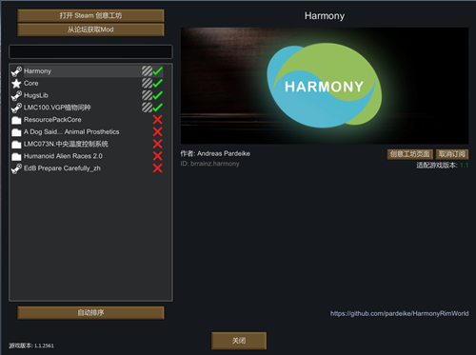Click the Harmony preview image
The height and width of the screenshot is (355, 476).
pos(325,86)
